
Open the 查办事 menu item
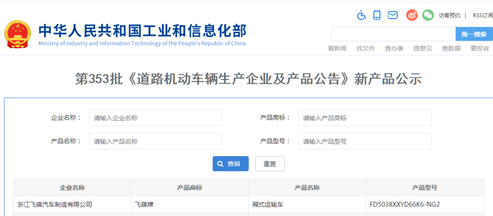(394, 48)
